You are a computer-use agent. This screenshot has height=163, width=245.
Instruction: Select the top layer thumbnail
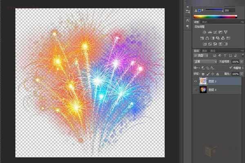pos(203,81)
